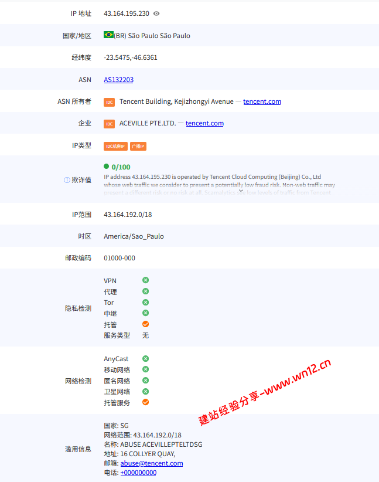This screenshot has width=379, height=482.
Task: Click the 匿名网络 status icon
Action: 146,381
